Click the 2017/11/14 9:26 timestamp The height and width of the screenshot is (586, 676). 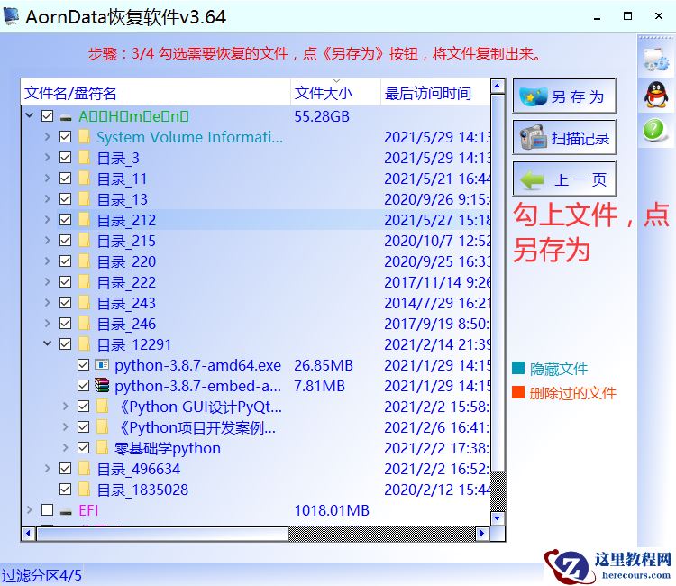click(x=437, y=282)
